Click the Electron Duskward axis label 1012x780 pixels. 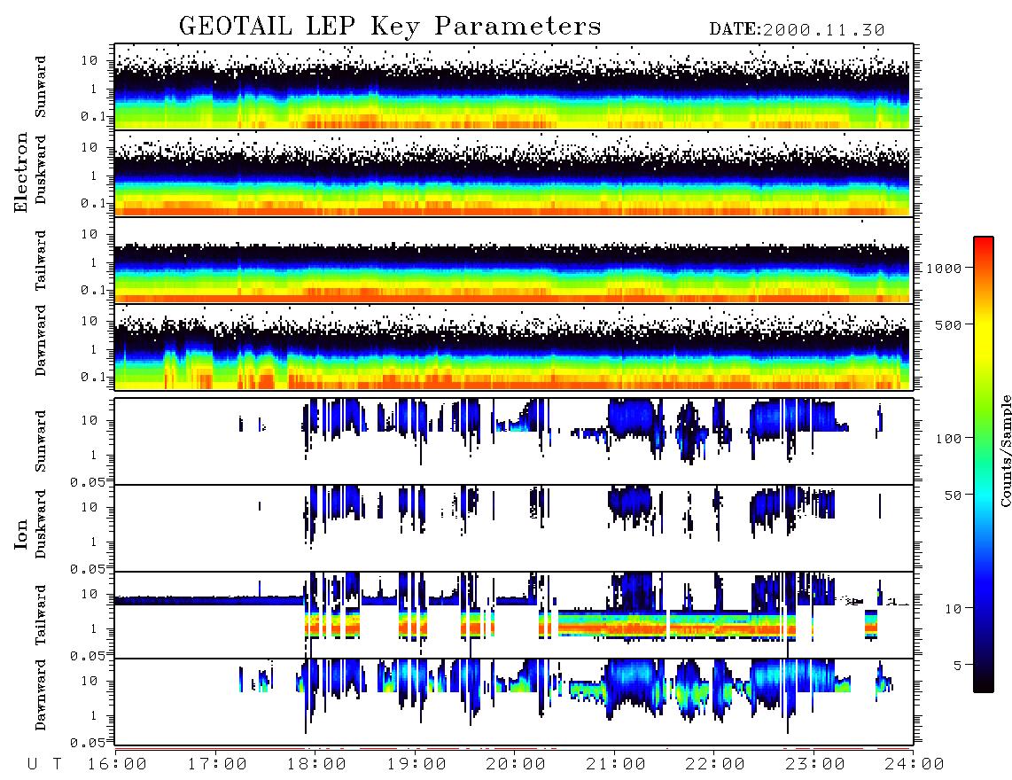[41, 169]
